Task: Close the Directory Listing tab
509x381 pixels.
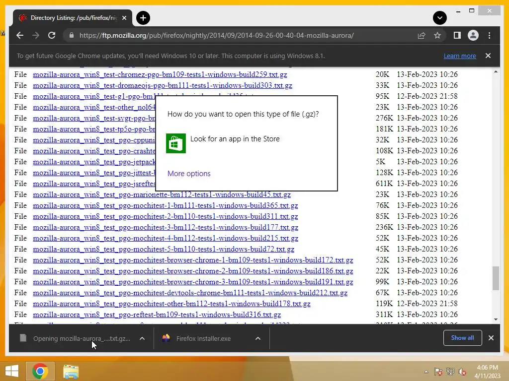Action: (124, 18)
